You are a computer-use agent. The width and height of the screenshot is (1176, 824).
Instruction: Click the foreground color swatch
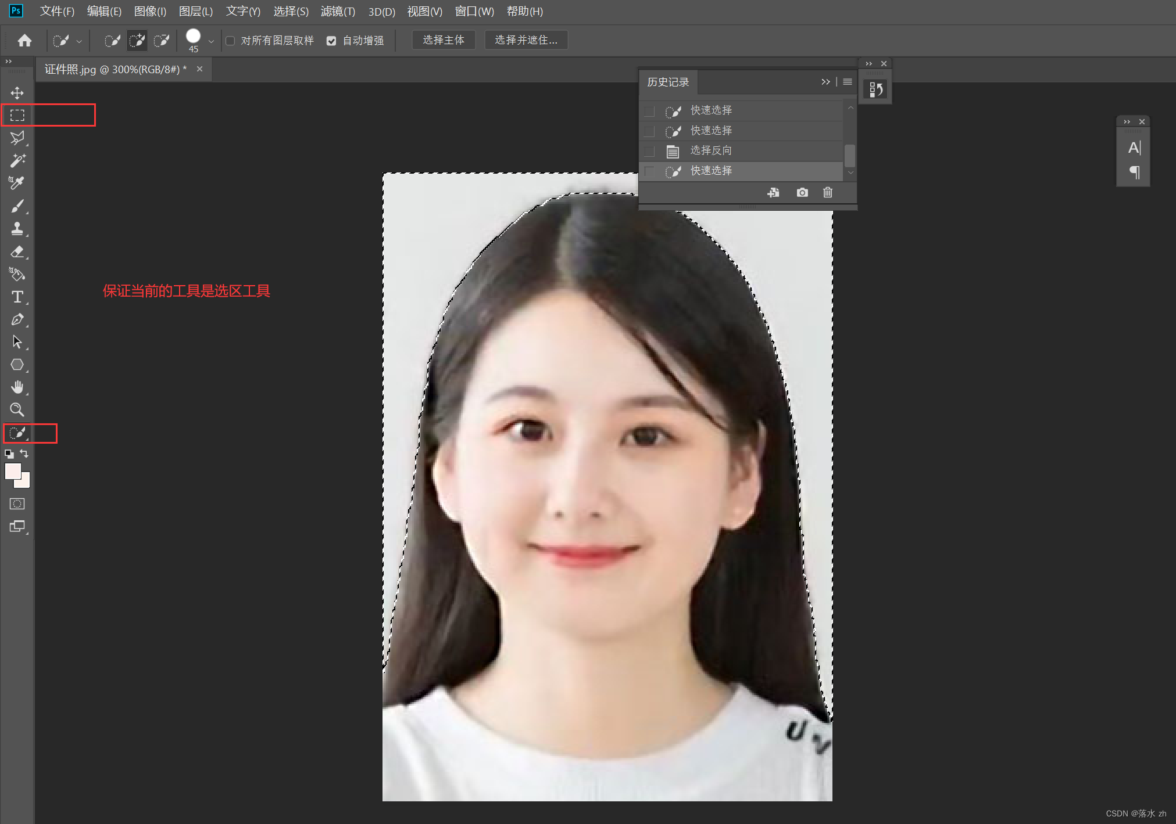(x=12, y=470)
